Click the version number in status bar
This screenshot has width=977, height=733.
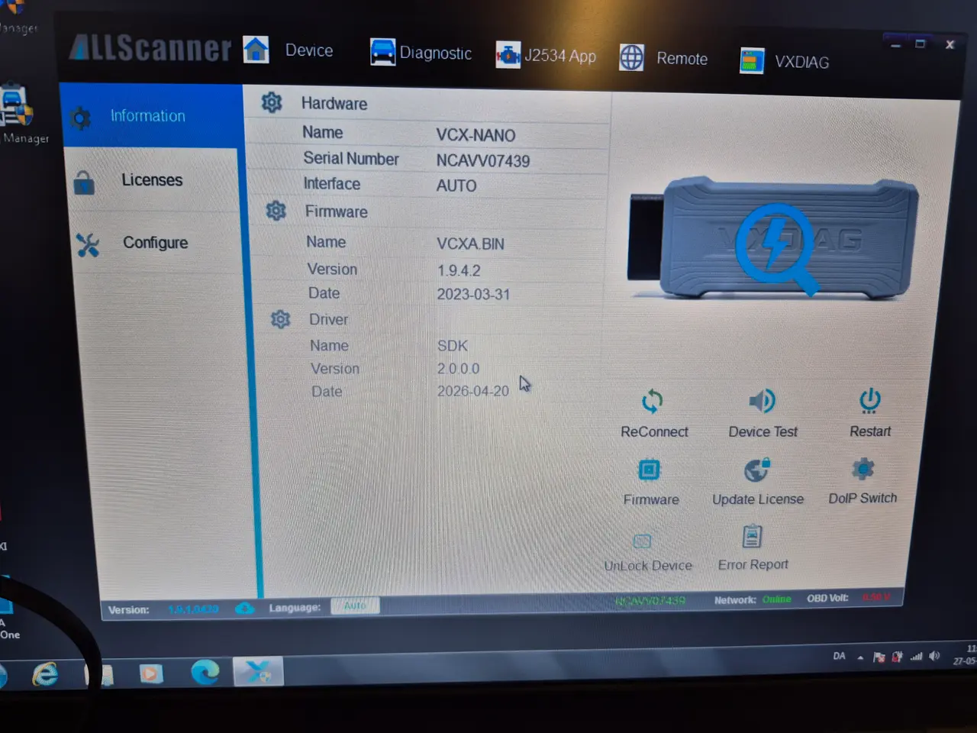tap(193, 609)
